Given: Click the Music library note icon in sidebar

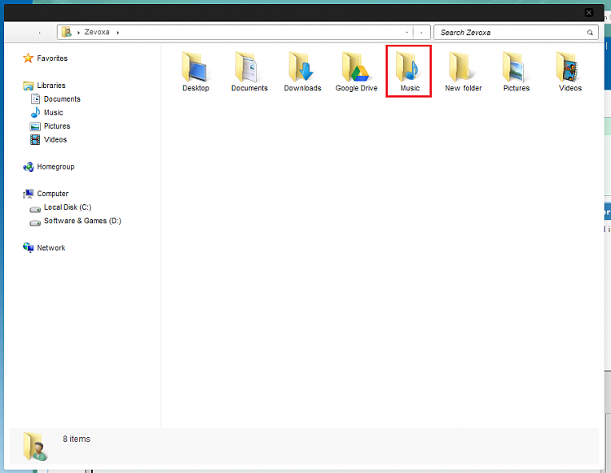Looking at the screenshot, I should (35, 112).
